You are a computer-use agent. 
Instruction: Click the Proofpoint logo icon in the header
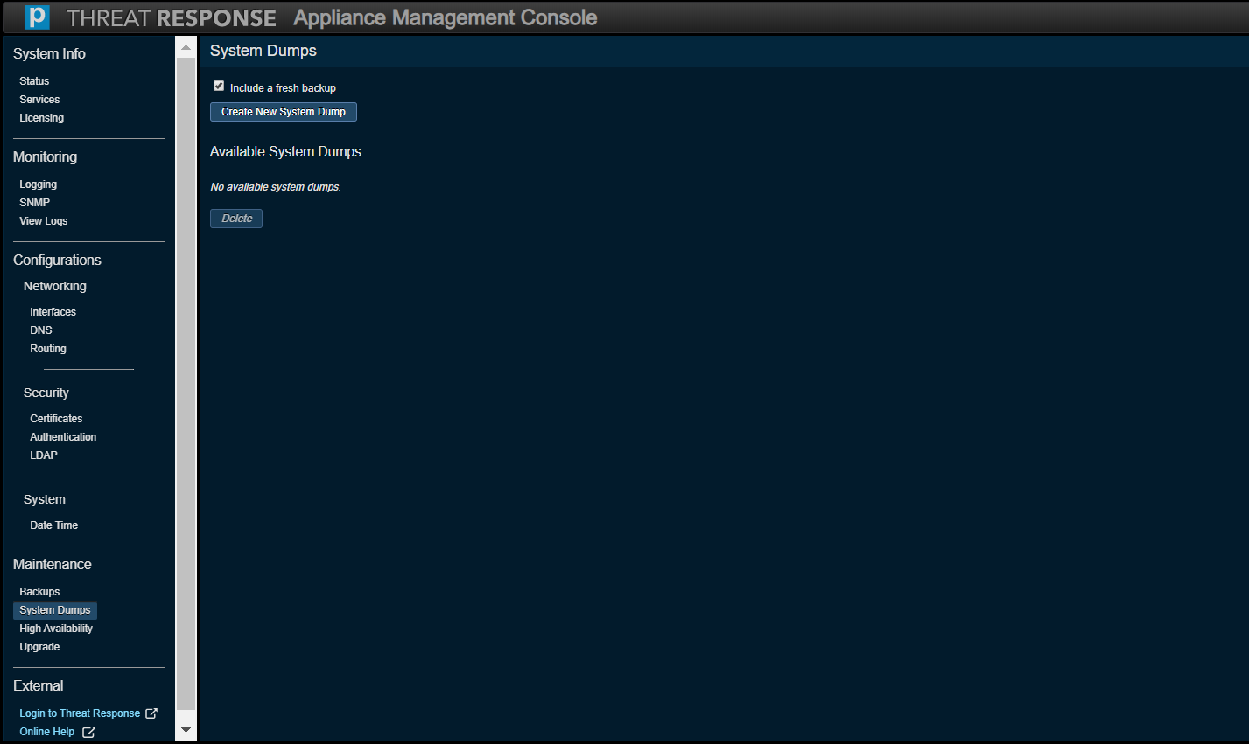coord(37,17)
